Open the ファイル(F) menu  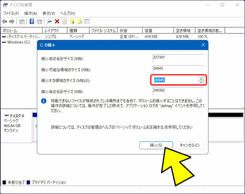click(x=11, y=14)
